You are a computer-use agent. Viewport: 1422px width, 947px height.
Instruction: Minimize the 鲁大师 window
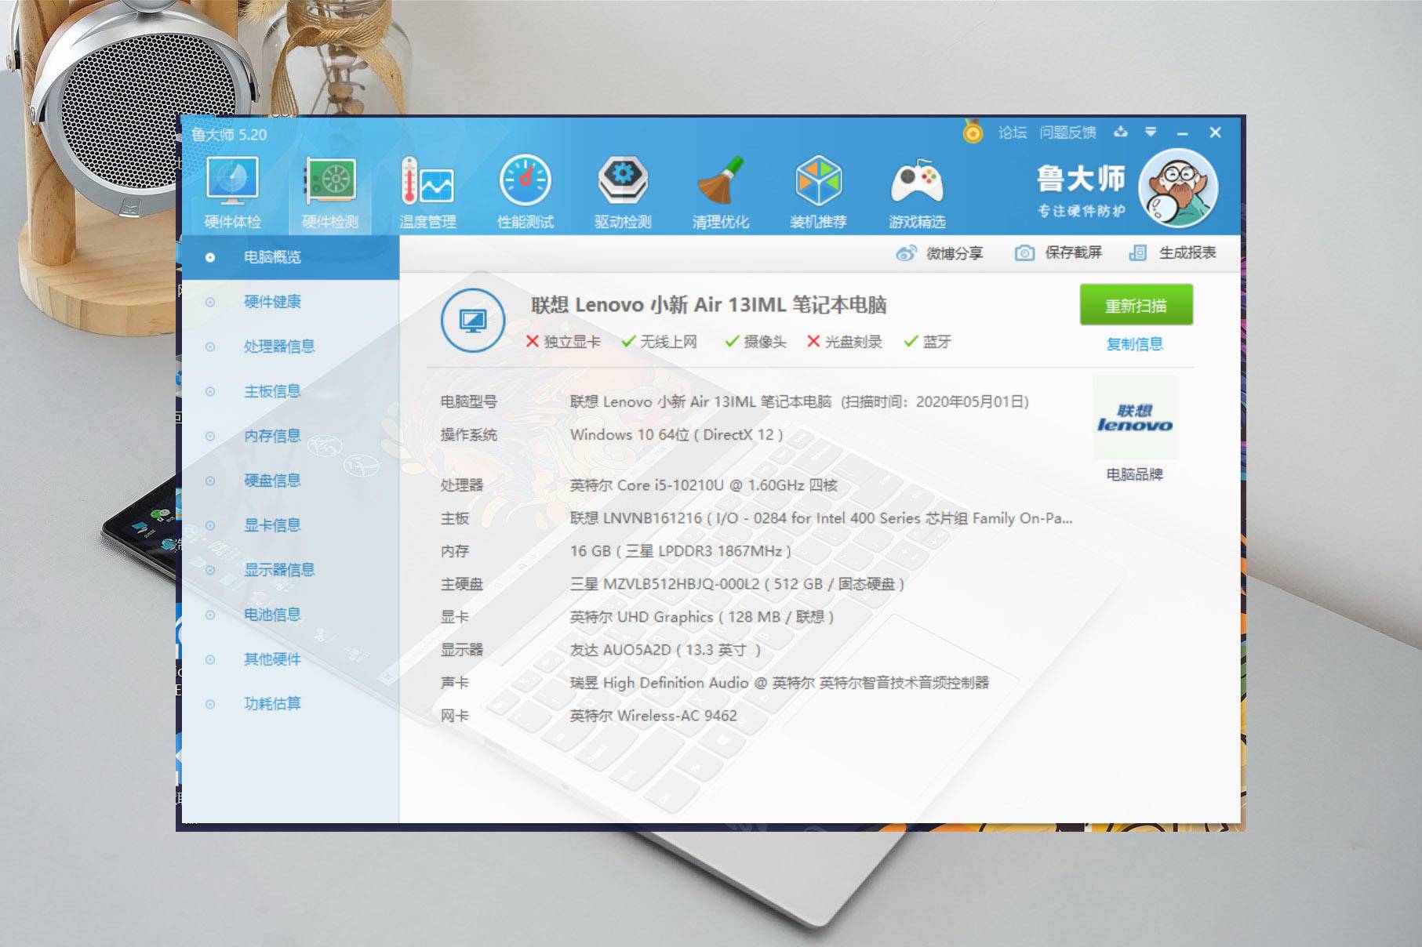[1183, 132]
